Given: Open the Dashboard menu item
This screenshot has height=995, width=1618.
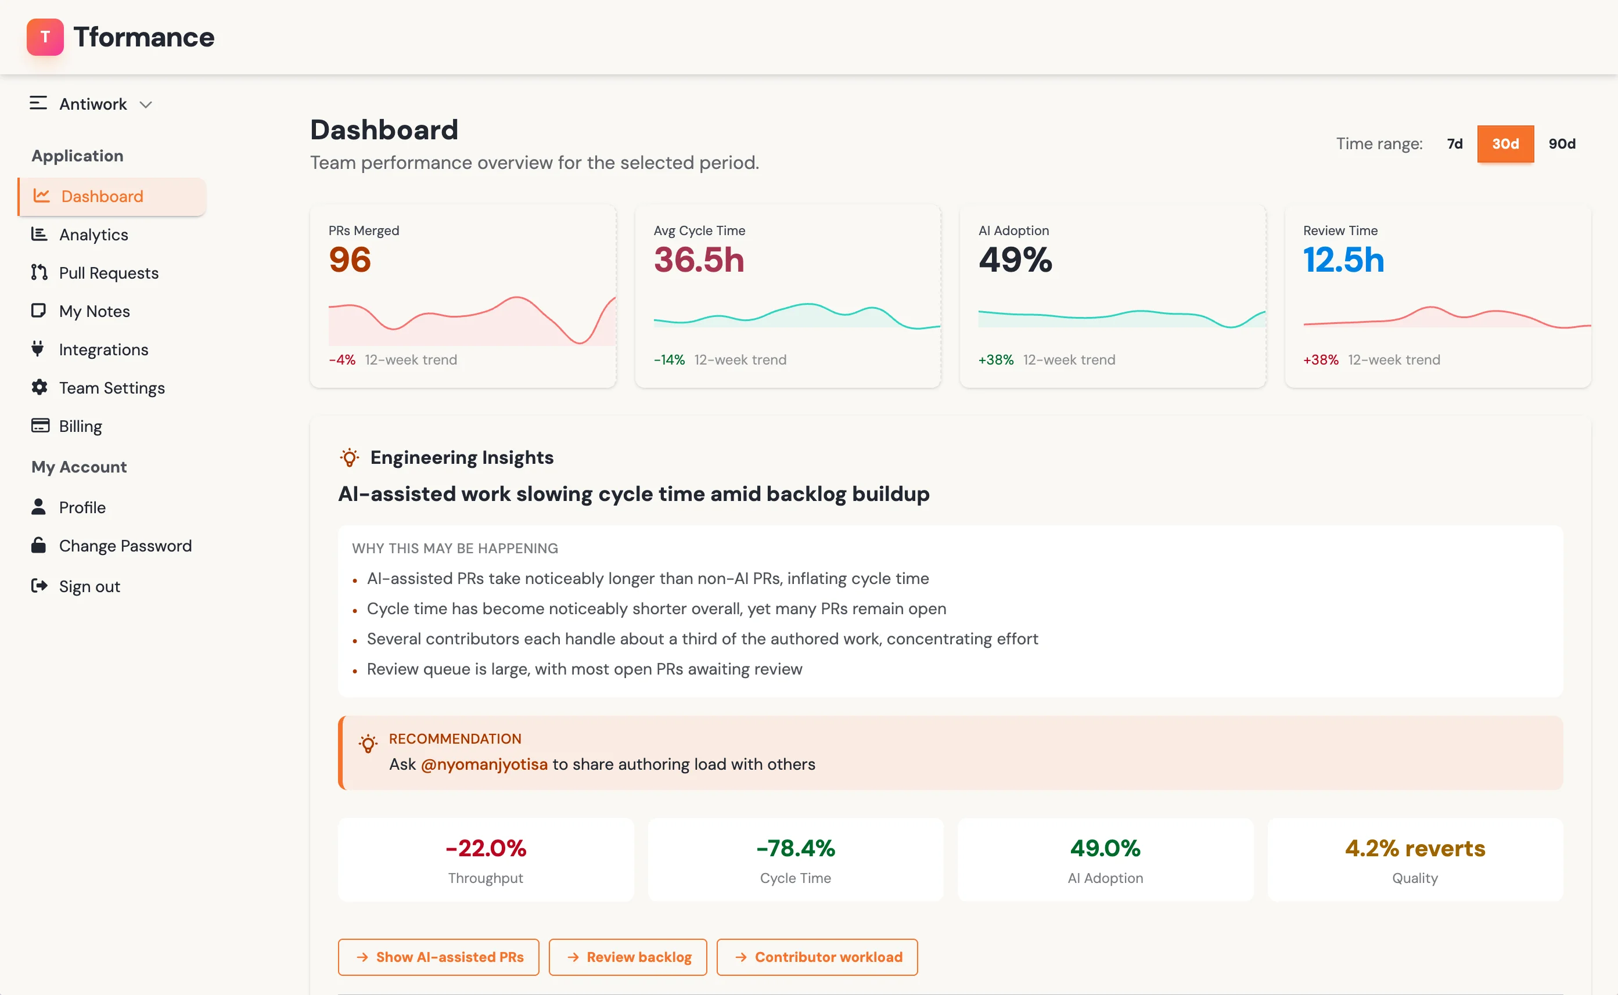Looking at the screenshot, I should click(x=112, y=196).
